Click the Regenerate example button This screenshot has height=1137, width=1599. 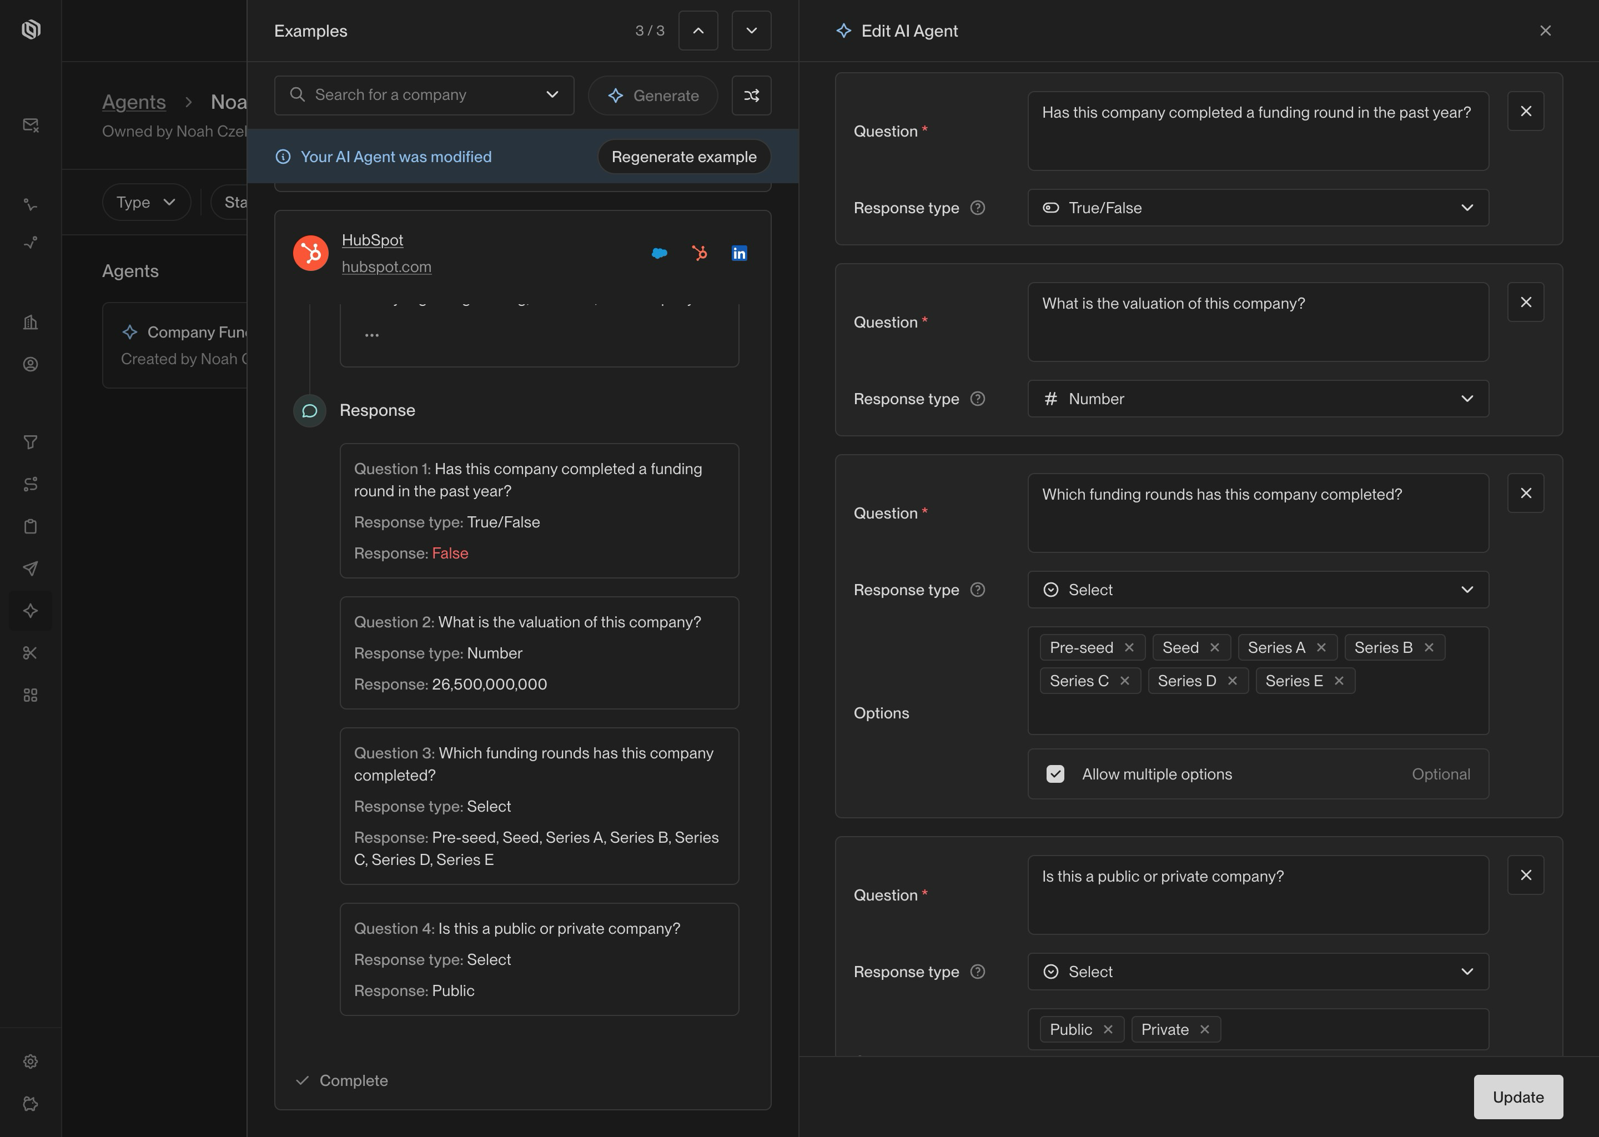pyautogui.click(x=683, y=157)
